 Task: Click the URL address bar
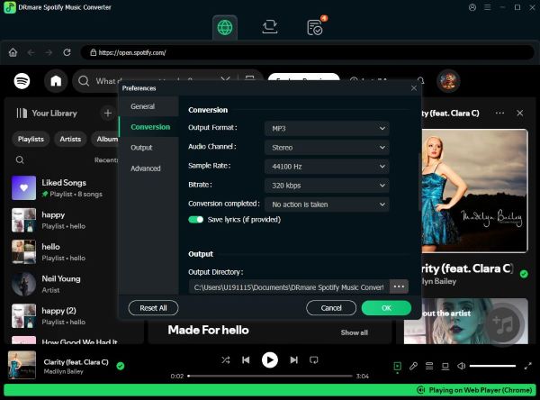(307, 52)
